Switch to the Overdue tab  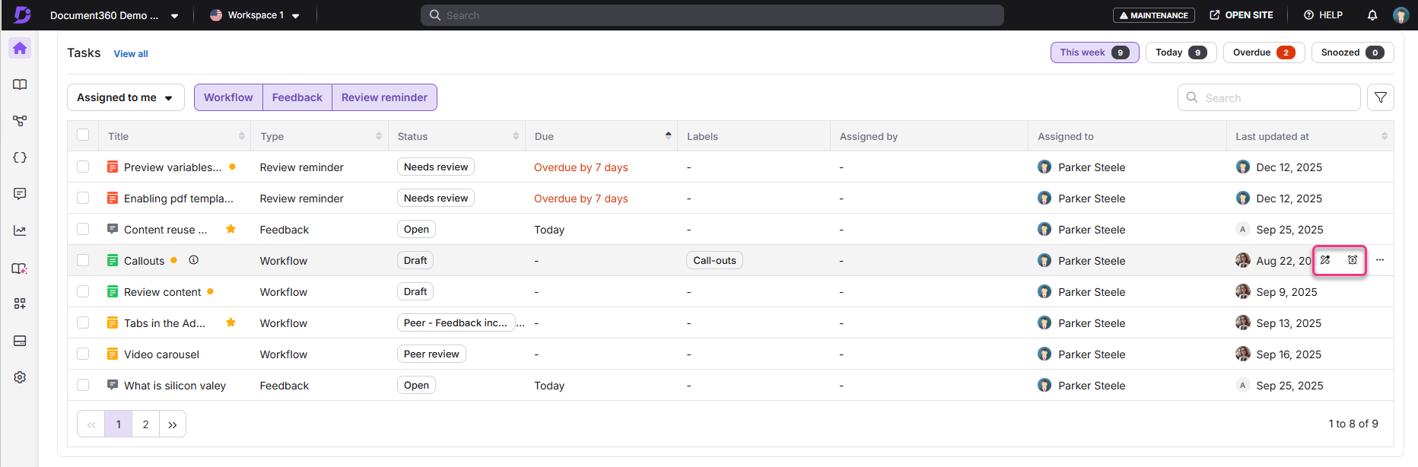(1264, 52)
